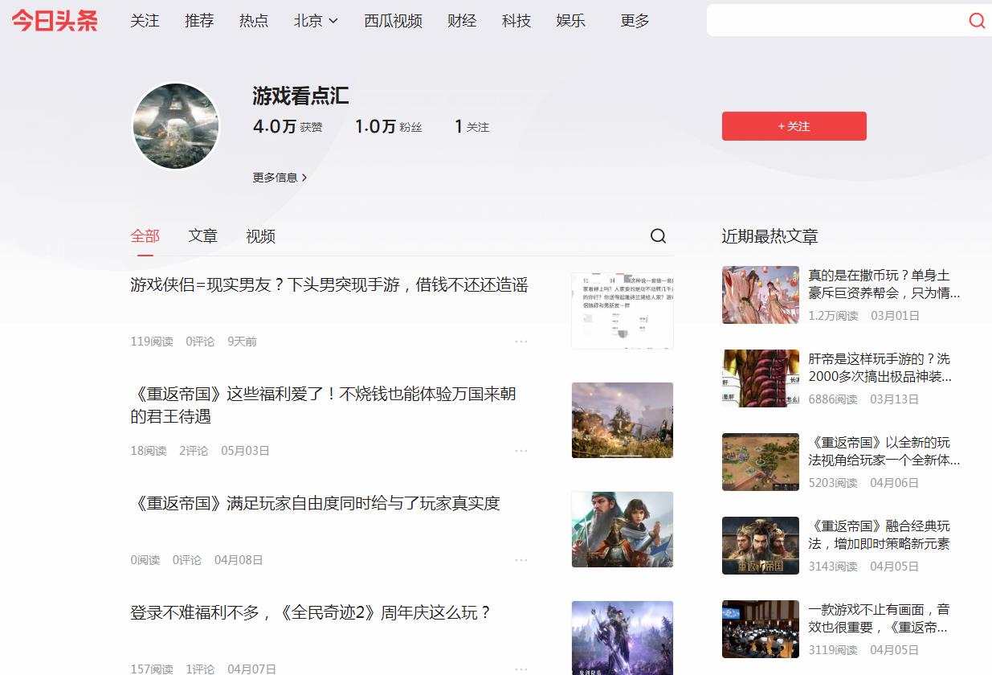This screenshot has width=992, height=675.
Task: Open more options for 全民奇迹2 article
Action: 521,669
